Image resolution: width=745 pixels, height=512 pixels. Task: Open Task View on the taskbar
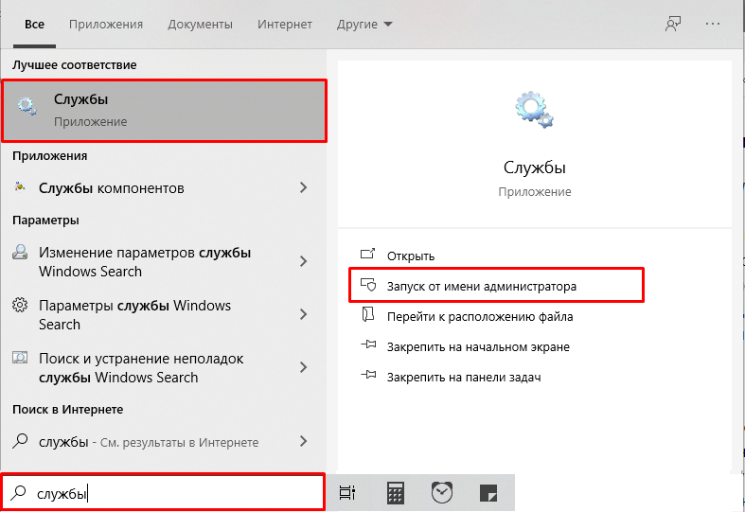click(x=347, y=493)
